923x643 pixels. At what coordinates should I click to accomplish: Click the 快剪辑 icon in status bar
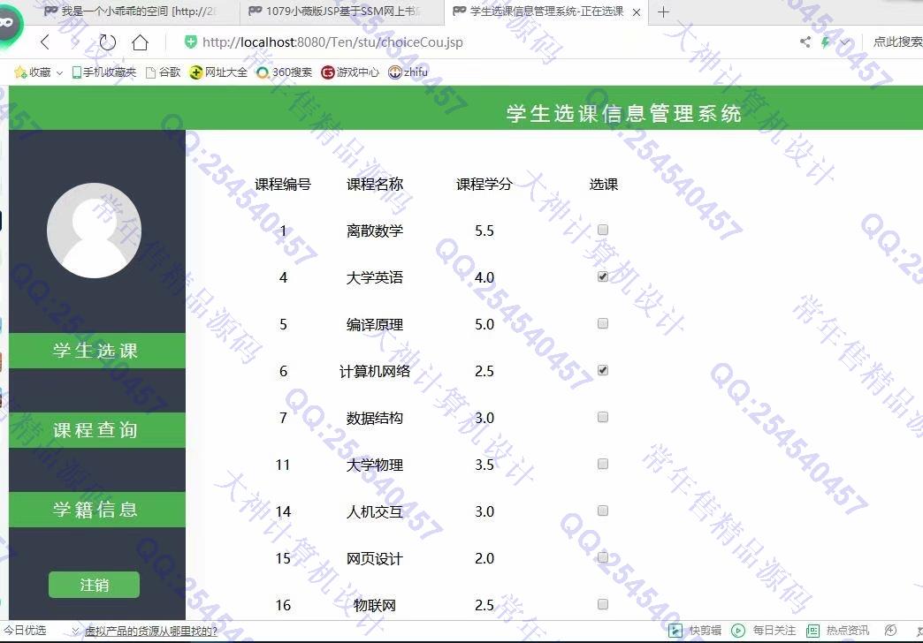[x=675, y=631]
